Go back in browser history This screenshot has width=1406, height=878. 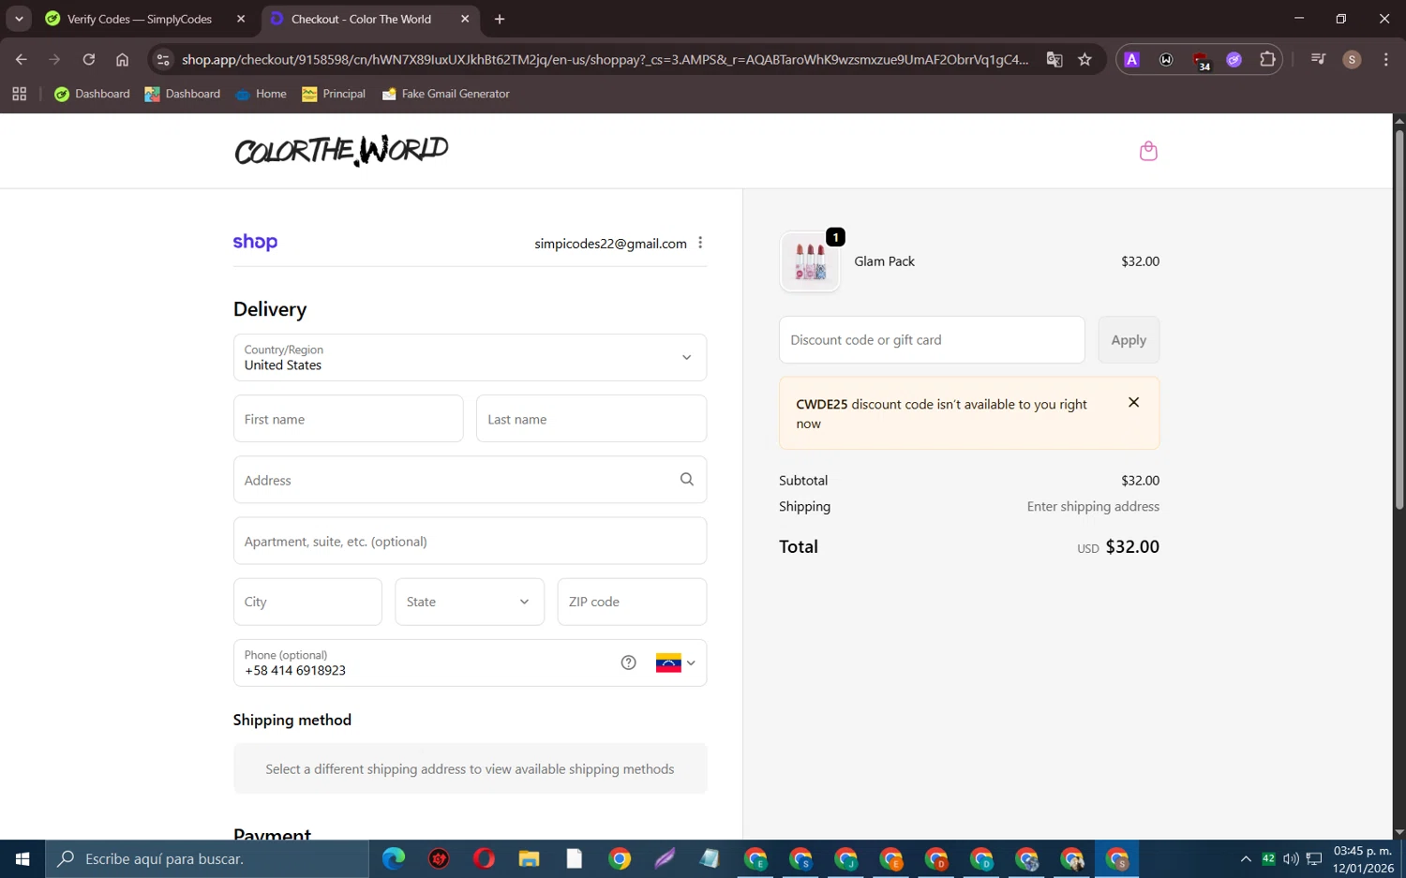tap(21, 59)
